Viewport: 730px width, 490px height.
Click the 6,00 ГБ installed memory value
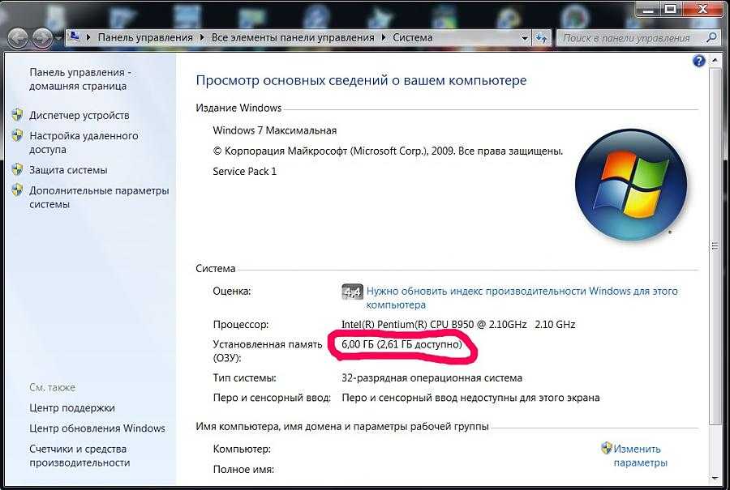click(401, 344)
